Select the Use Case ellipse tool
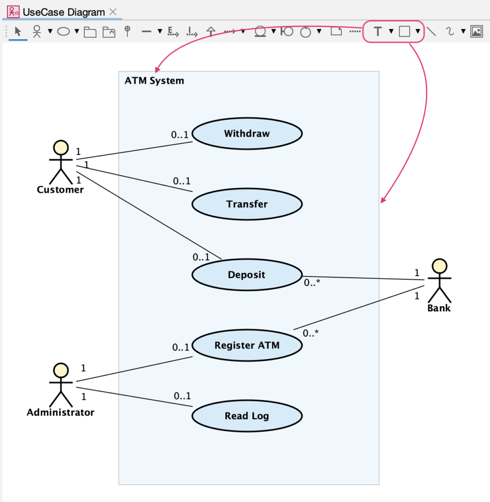The image size is (490, 502). pyautogui.click(x=64, y=31)
